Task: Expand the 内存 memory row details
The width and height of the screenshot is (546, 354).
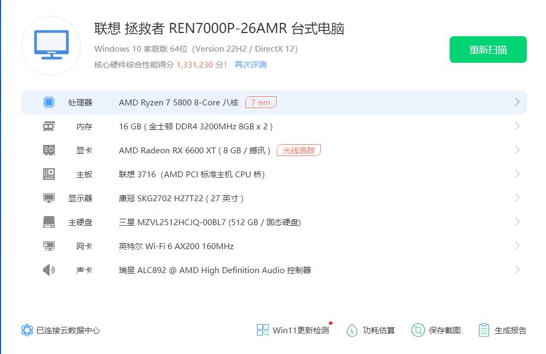Action: tap(517, 126)
